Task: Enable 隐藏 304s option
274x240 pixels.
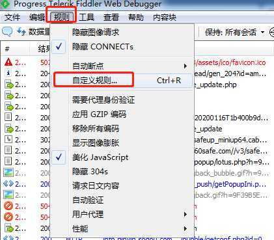Action: tap(122, 172)
